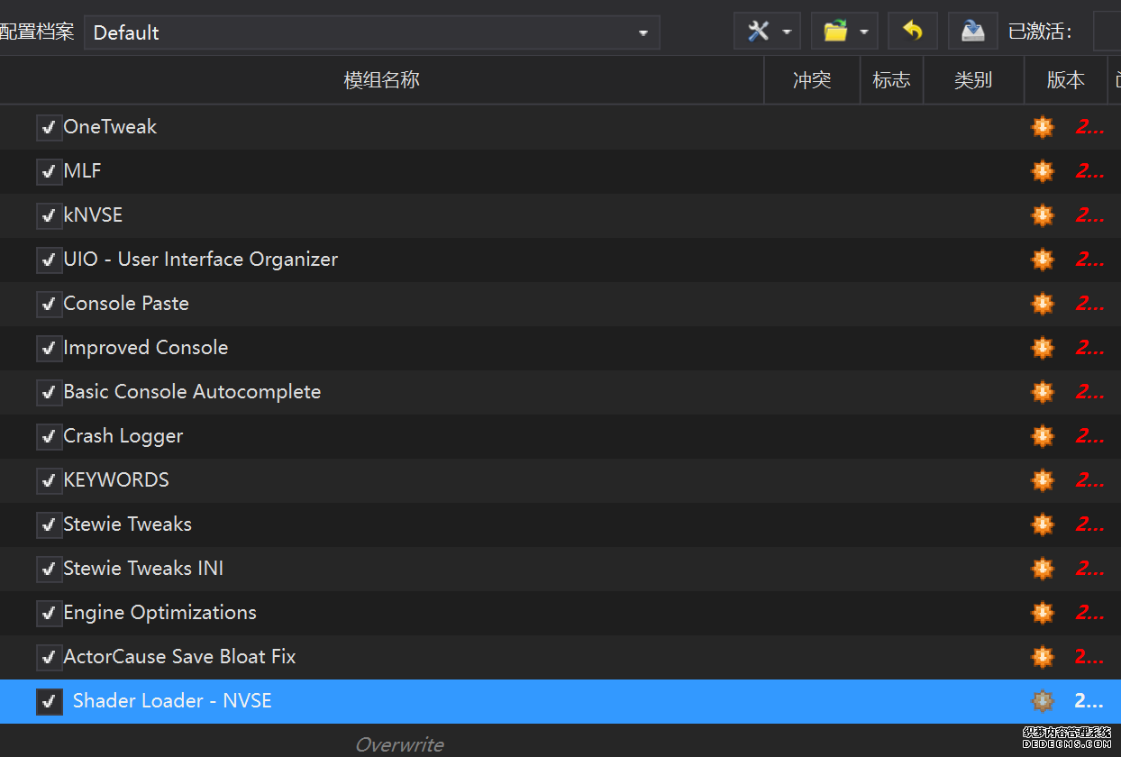The height and width of the screenshot is (757, 1121).
Task: Click the yellow open folder icon
Action: click(x=835, y=32)
